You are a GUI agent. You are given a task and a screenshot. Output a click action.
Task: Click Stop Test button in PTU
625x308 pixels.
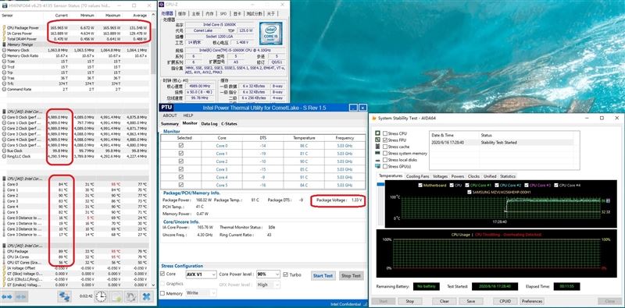(351, 275)
